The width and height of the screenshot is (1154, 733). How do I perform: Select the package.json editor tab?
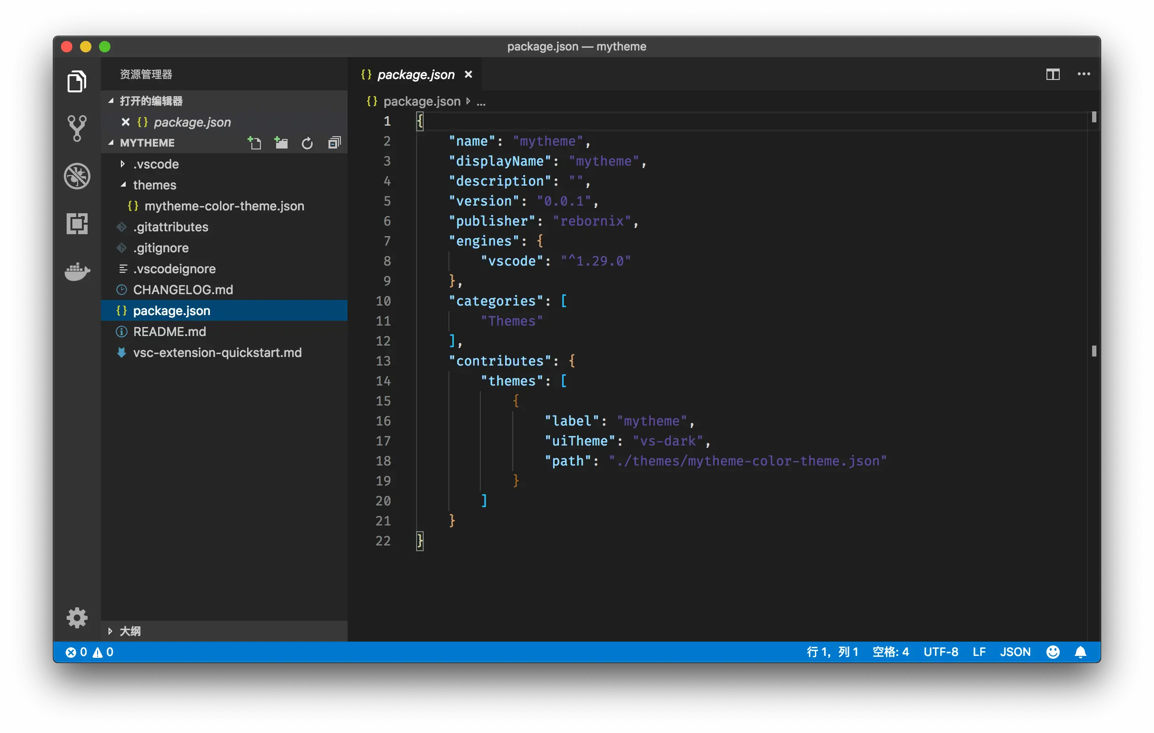click(415, 74)
